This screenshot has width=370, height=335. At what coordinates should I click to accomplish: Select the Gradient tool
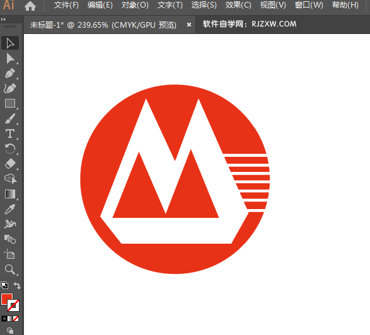coord(10,194)
